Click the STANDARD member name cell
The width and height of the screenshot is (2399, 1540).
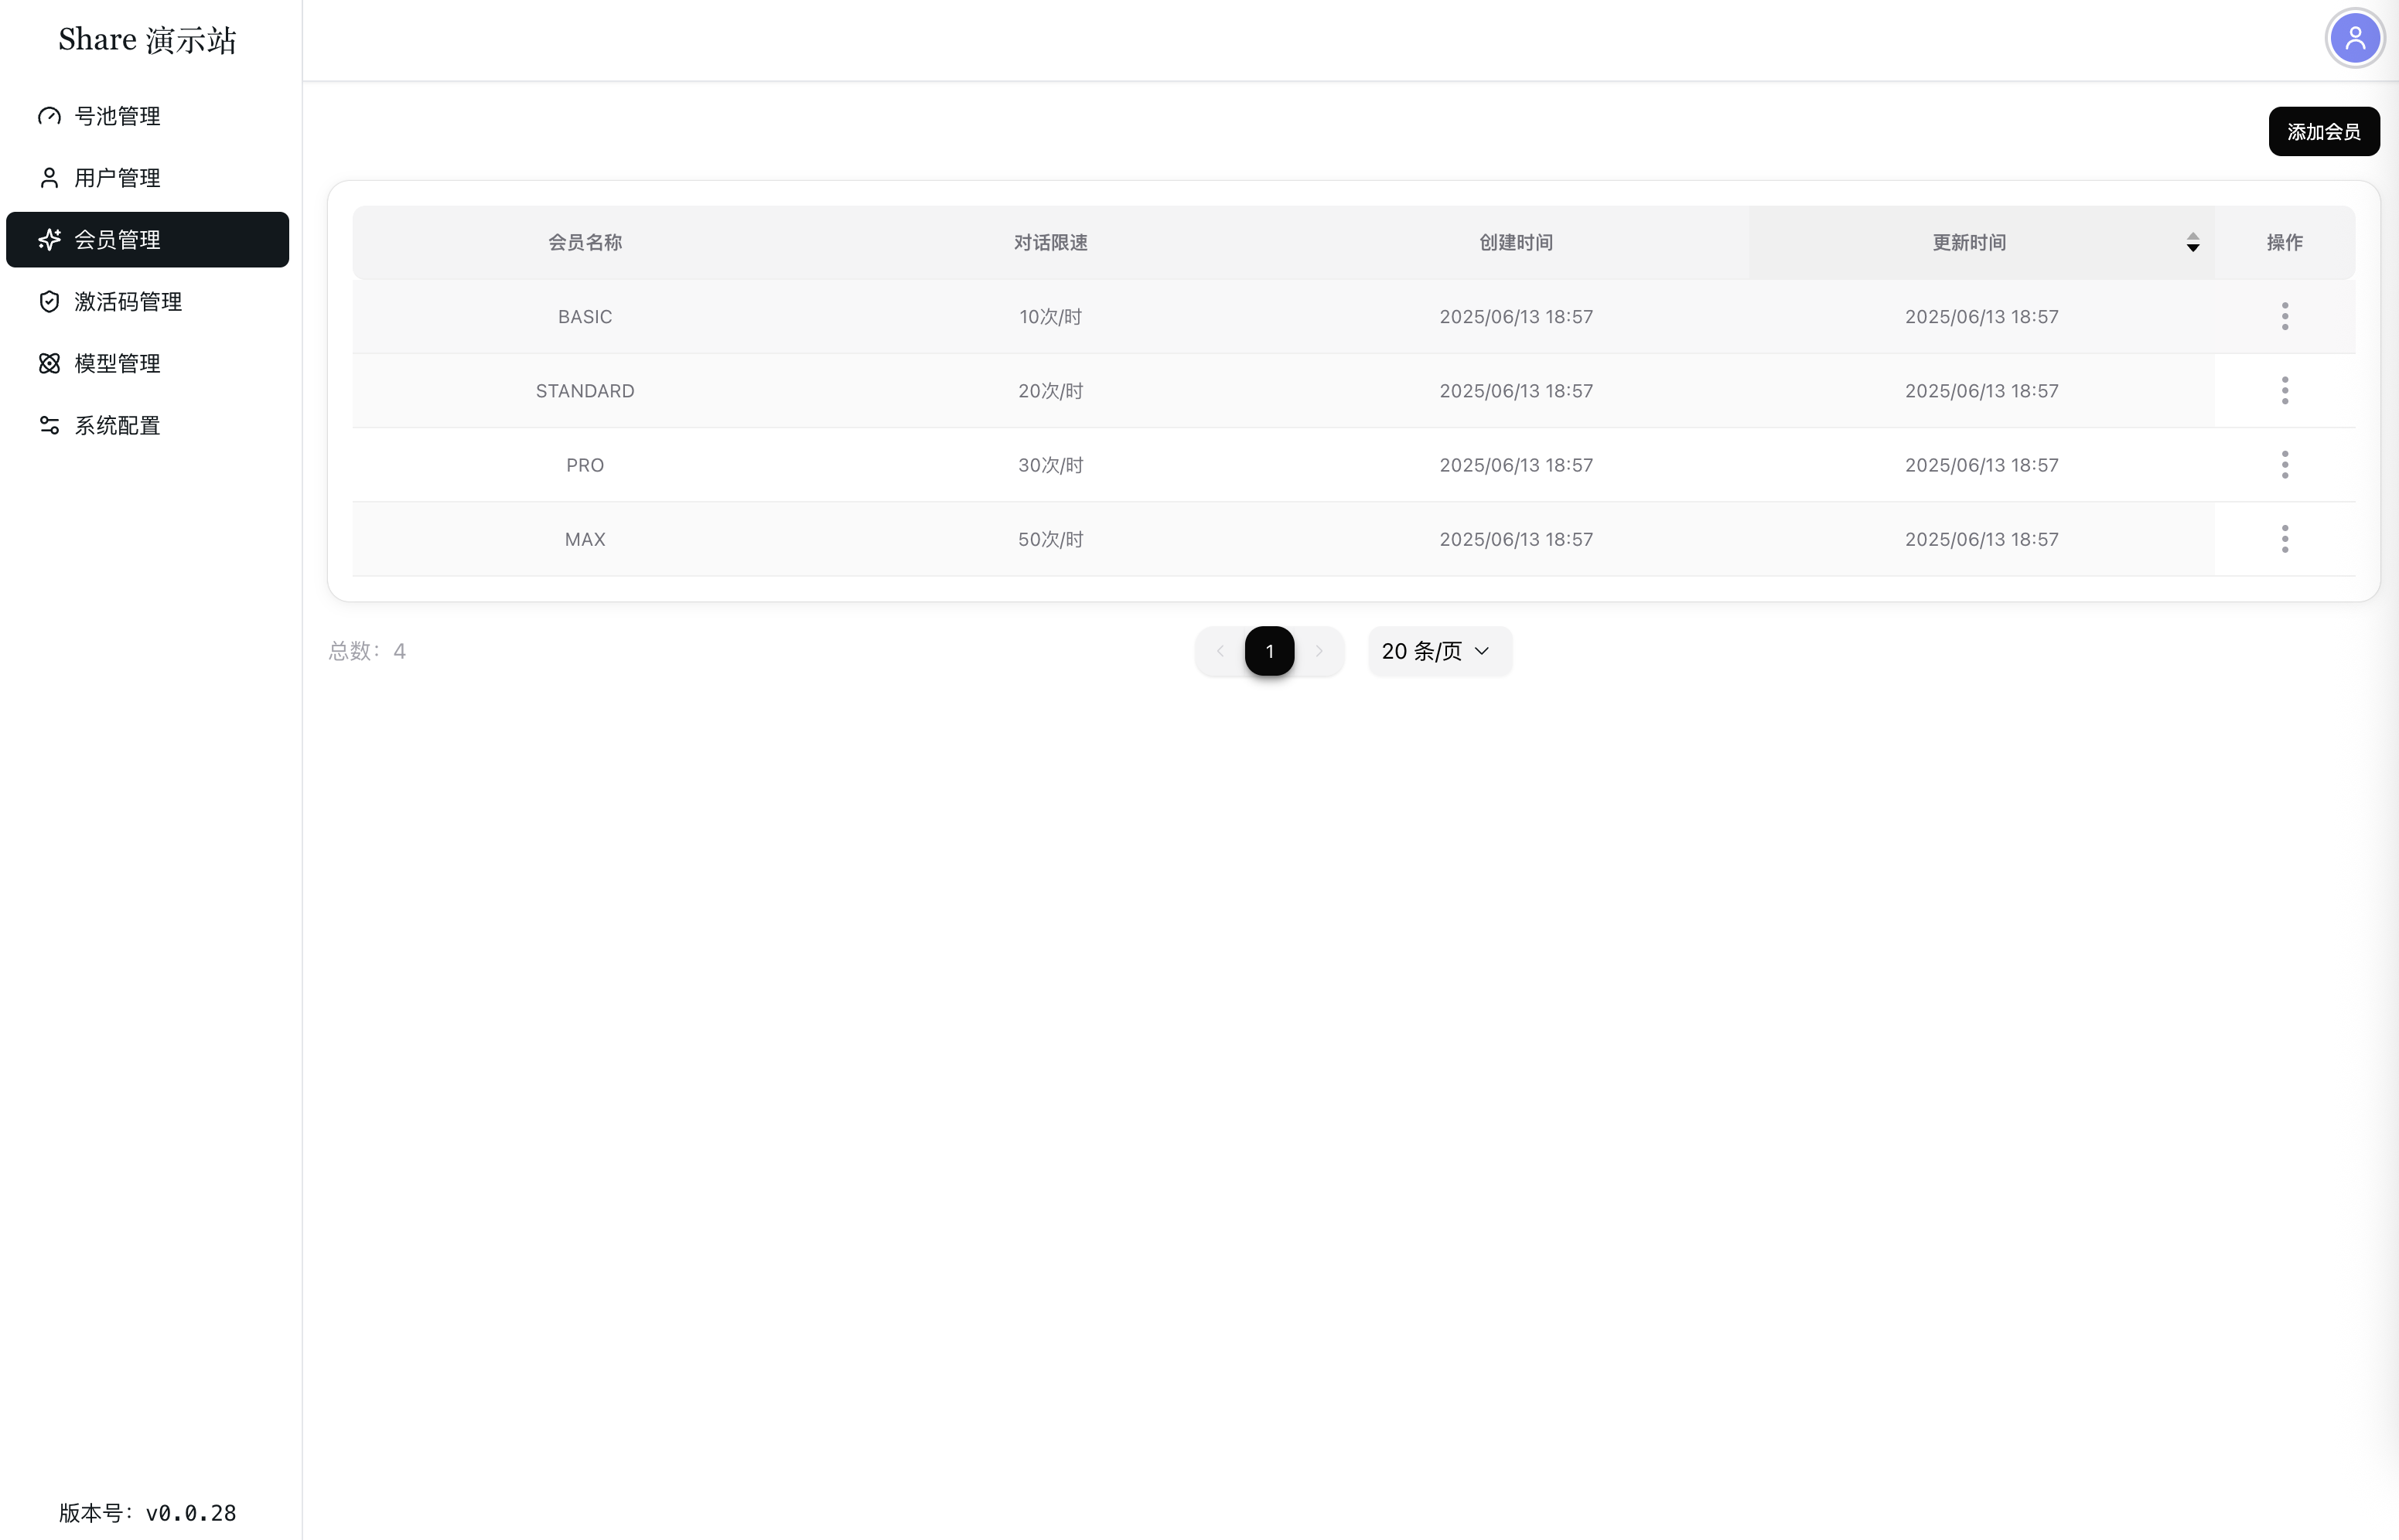585,391
